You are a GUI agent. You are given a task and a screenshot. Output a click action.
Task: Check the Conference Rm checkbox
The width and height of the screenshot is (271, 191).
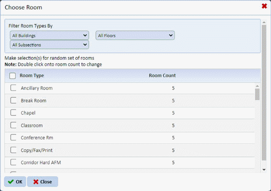[x=13, y=138]
